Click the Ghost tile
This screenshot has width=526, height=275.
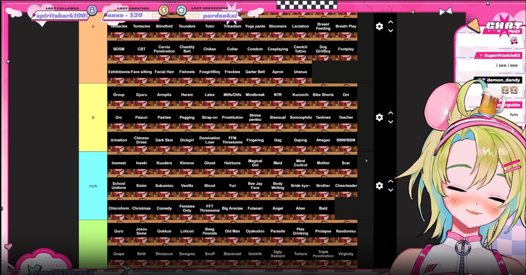pos(210,163)
